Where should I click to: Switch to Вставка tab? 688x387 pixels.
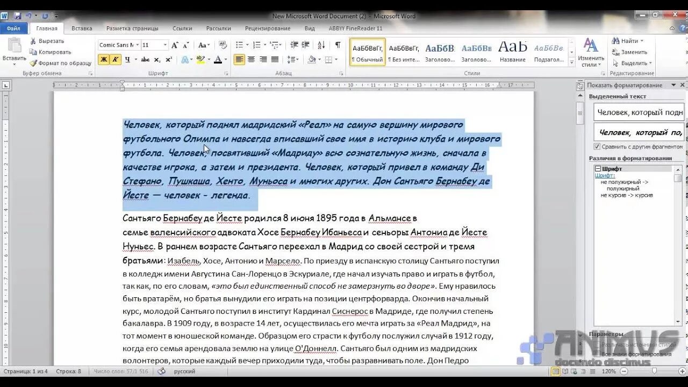pyautogui.click(x=82, y=28)
